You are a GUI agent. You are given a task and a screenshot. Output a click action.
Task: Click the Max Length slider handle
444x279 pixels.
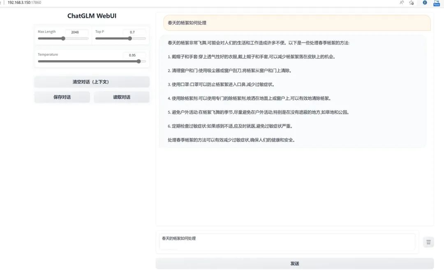tap(62, 38)
